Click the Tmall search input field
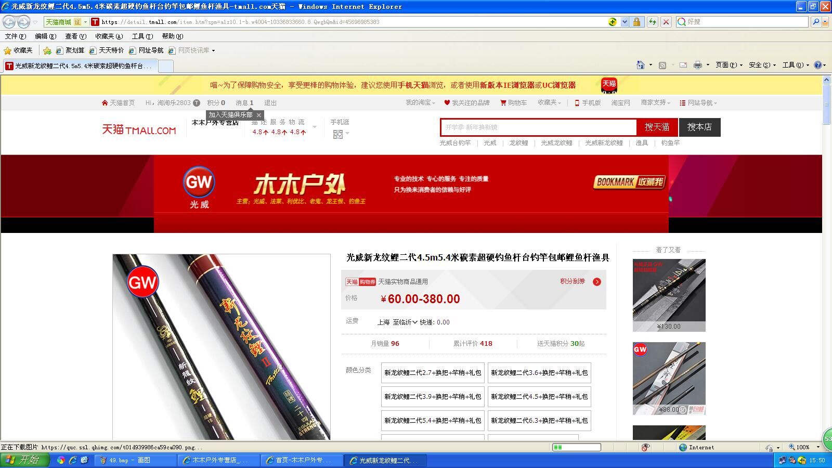This screenshot has width=832, height=468. (x=538, y=127)
